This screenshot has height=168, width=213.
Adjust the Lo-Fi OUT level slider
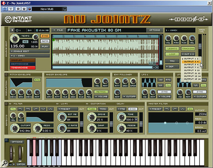point(81,124)
